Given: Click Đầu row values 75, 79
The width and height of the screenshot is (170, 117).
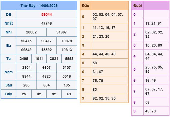Looking at the screenshot, I should pos(98,81).
